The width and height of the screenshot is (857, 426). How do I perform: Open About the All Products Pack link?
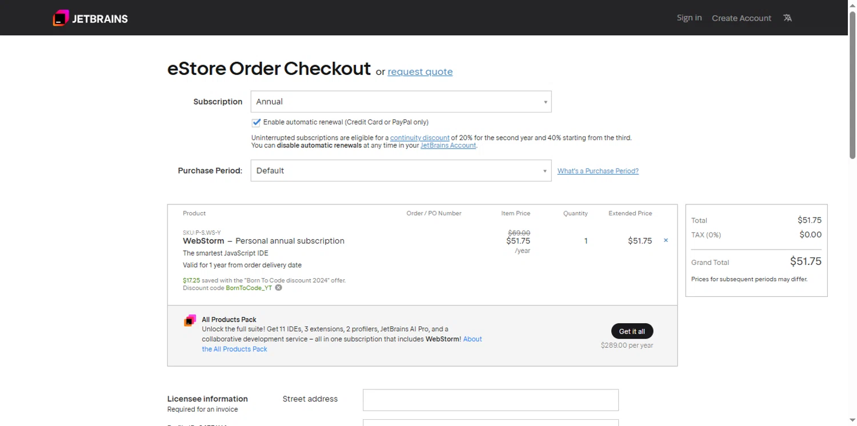click(x=342, y=344)
